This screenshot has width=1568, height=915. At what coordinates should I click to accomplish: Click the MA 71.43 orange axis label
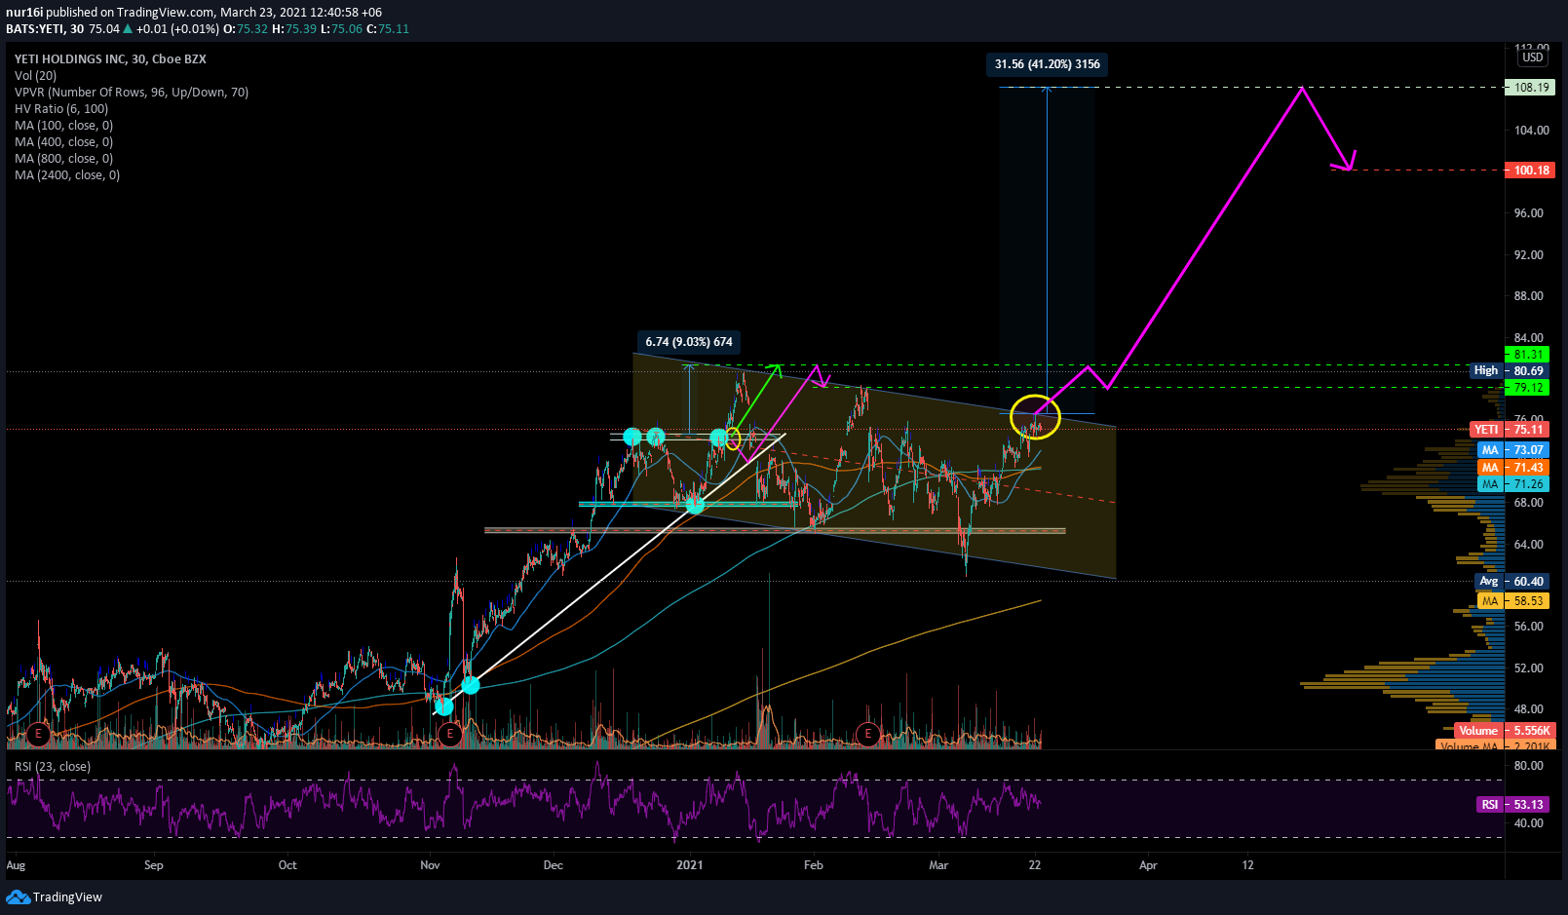[1513, 468]
